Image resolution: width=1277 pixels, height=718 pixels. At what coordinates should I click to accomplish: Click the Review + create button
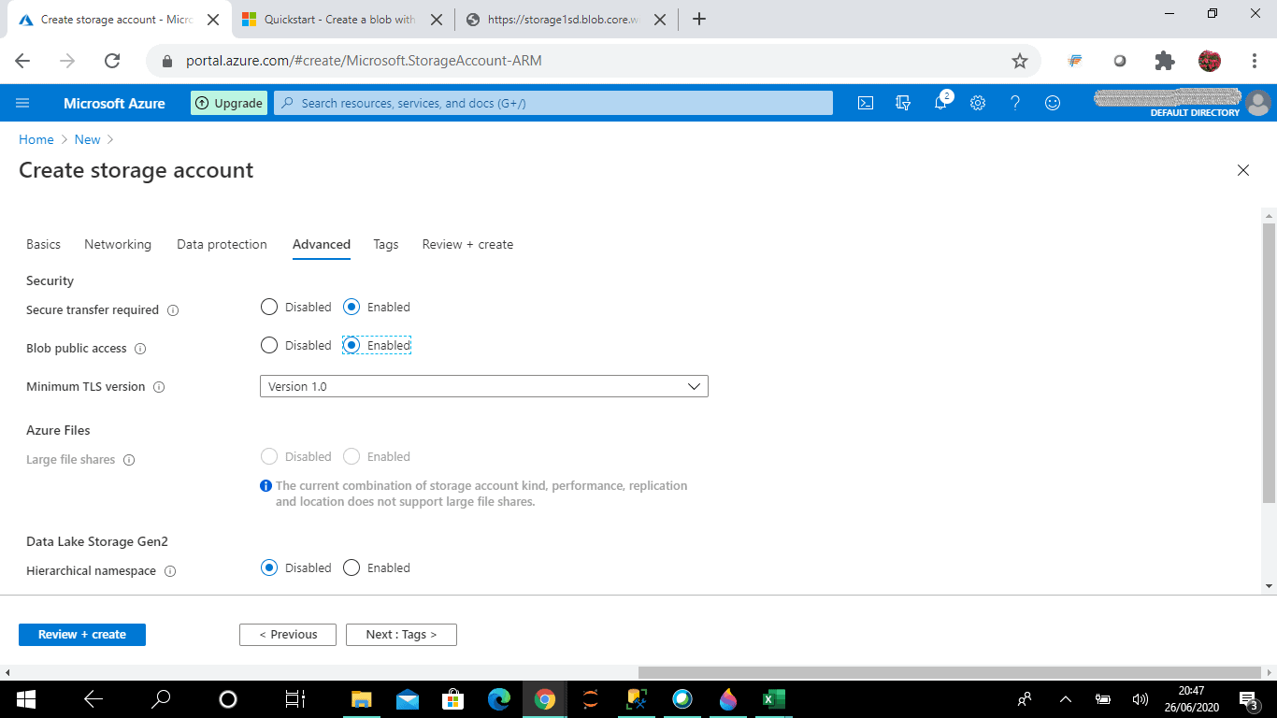[81, 635]
